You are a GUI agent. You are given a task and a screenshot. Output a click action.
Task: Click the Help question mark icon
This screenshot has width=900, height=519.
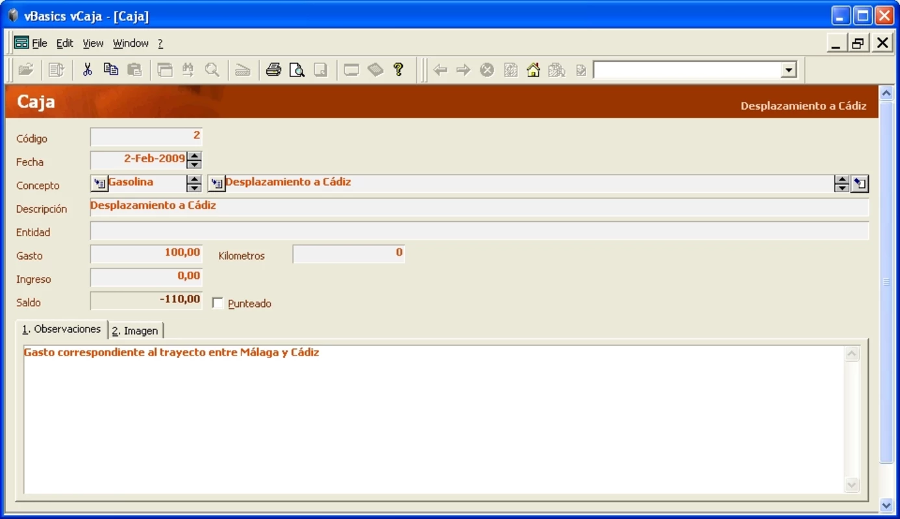[399, 69]
